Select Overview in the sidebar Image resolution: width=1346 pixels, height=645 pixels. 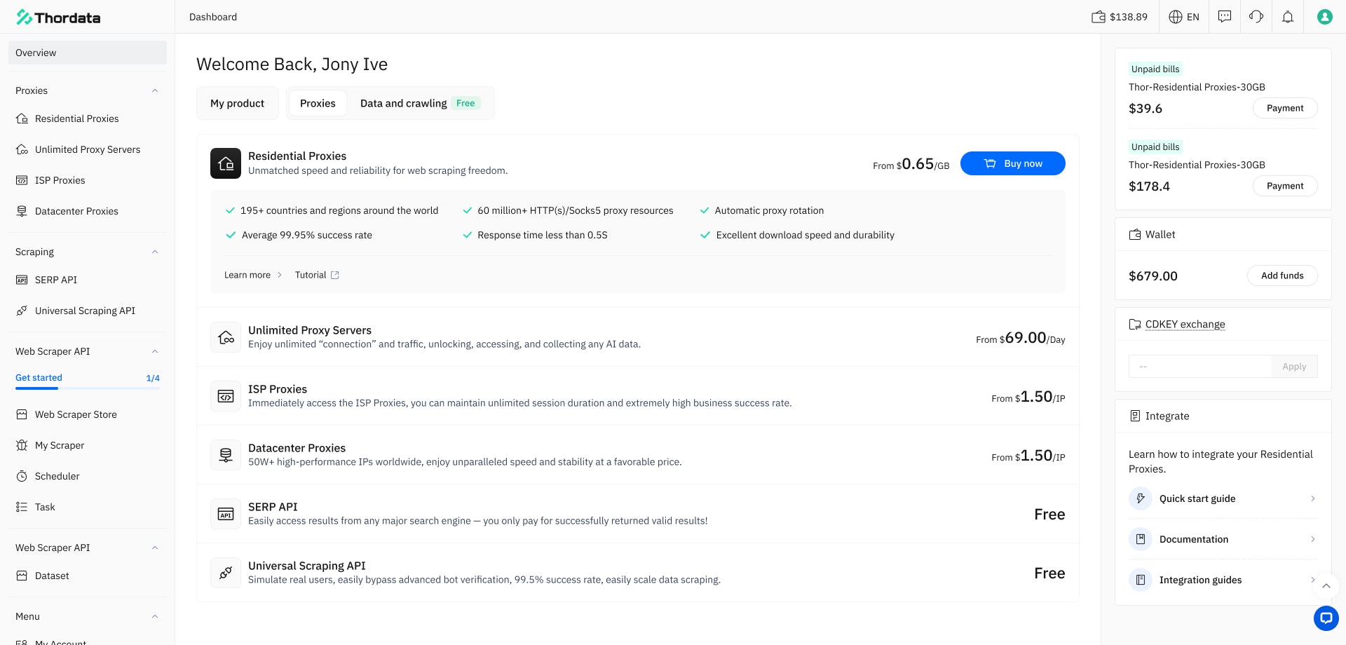point(88,53)
